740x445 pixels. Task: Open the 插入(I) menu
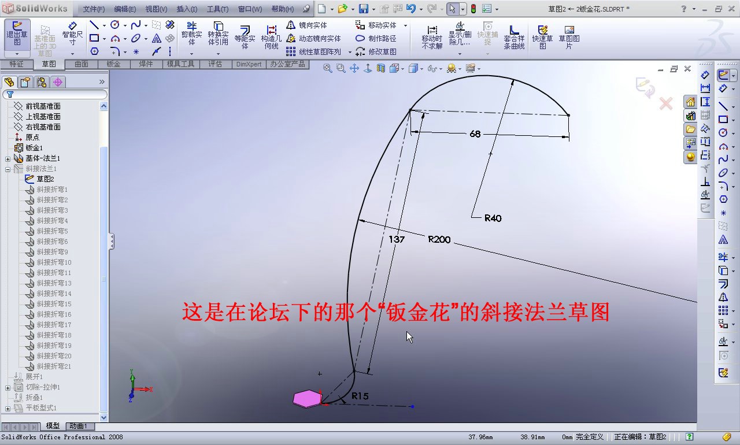pos(187,9)
